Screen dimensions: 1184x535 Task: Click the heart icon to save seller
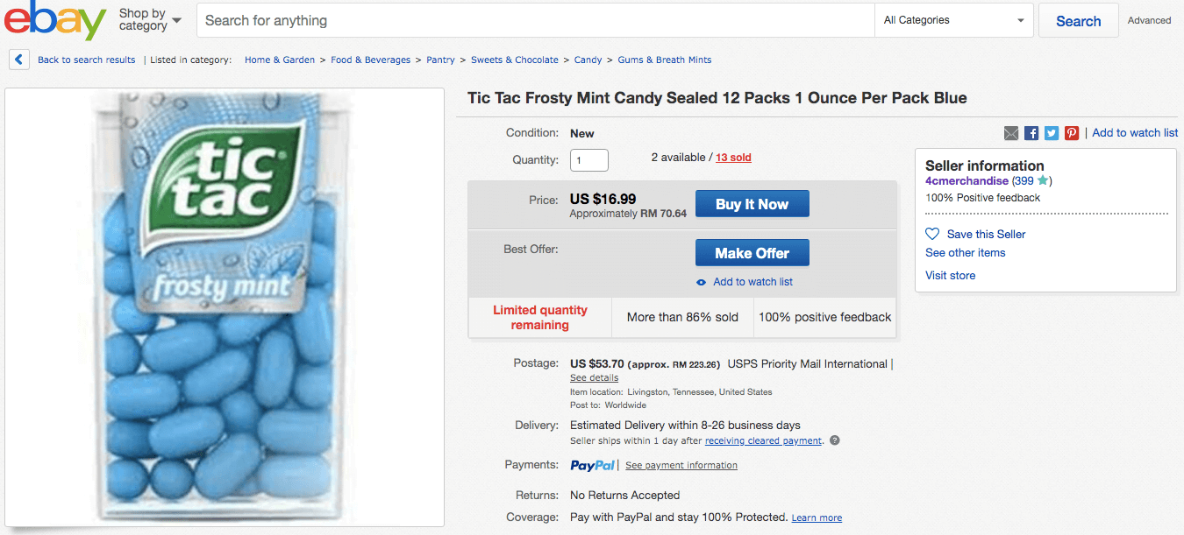[x=932, y=234]
